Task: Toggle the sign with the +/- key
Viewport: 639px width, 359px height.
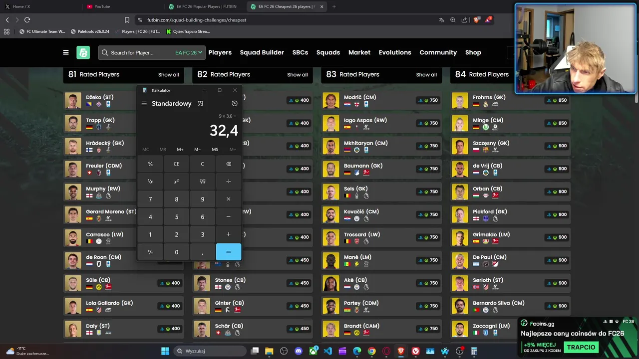Action: pyautogui.click(x=150, y=252)
